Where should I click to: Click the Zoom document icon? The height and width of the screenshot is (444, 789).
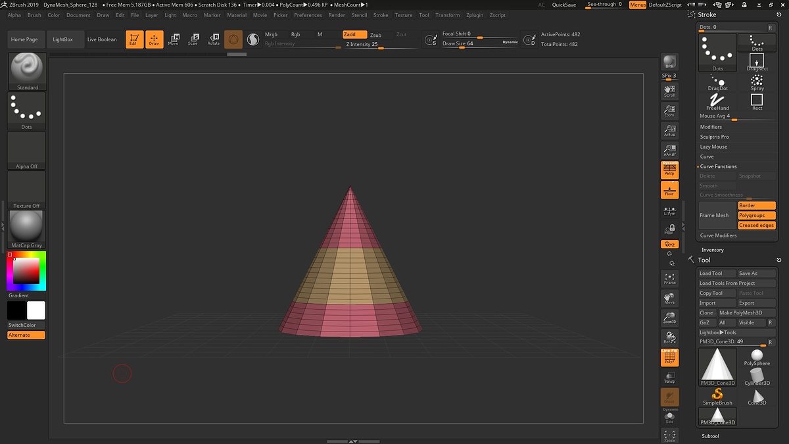(669, 110)
